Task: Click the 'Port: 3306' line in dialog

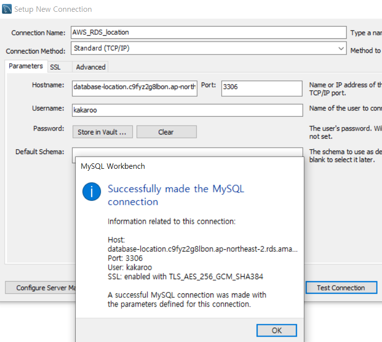Action: pos(125,258)
